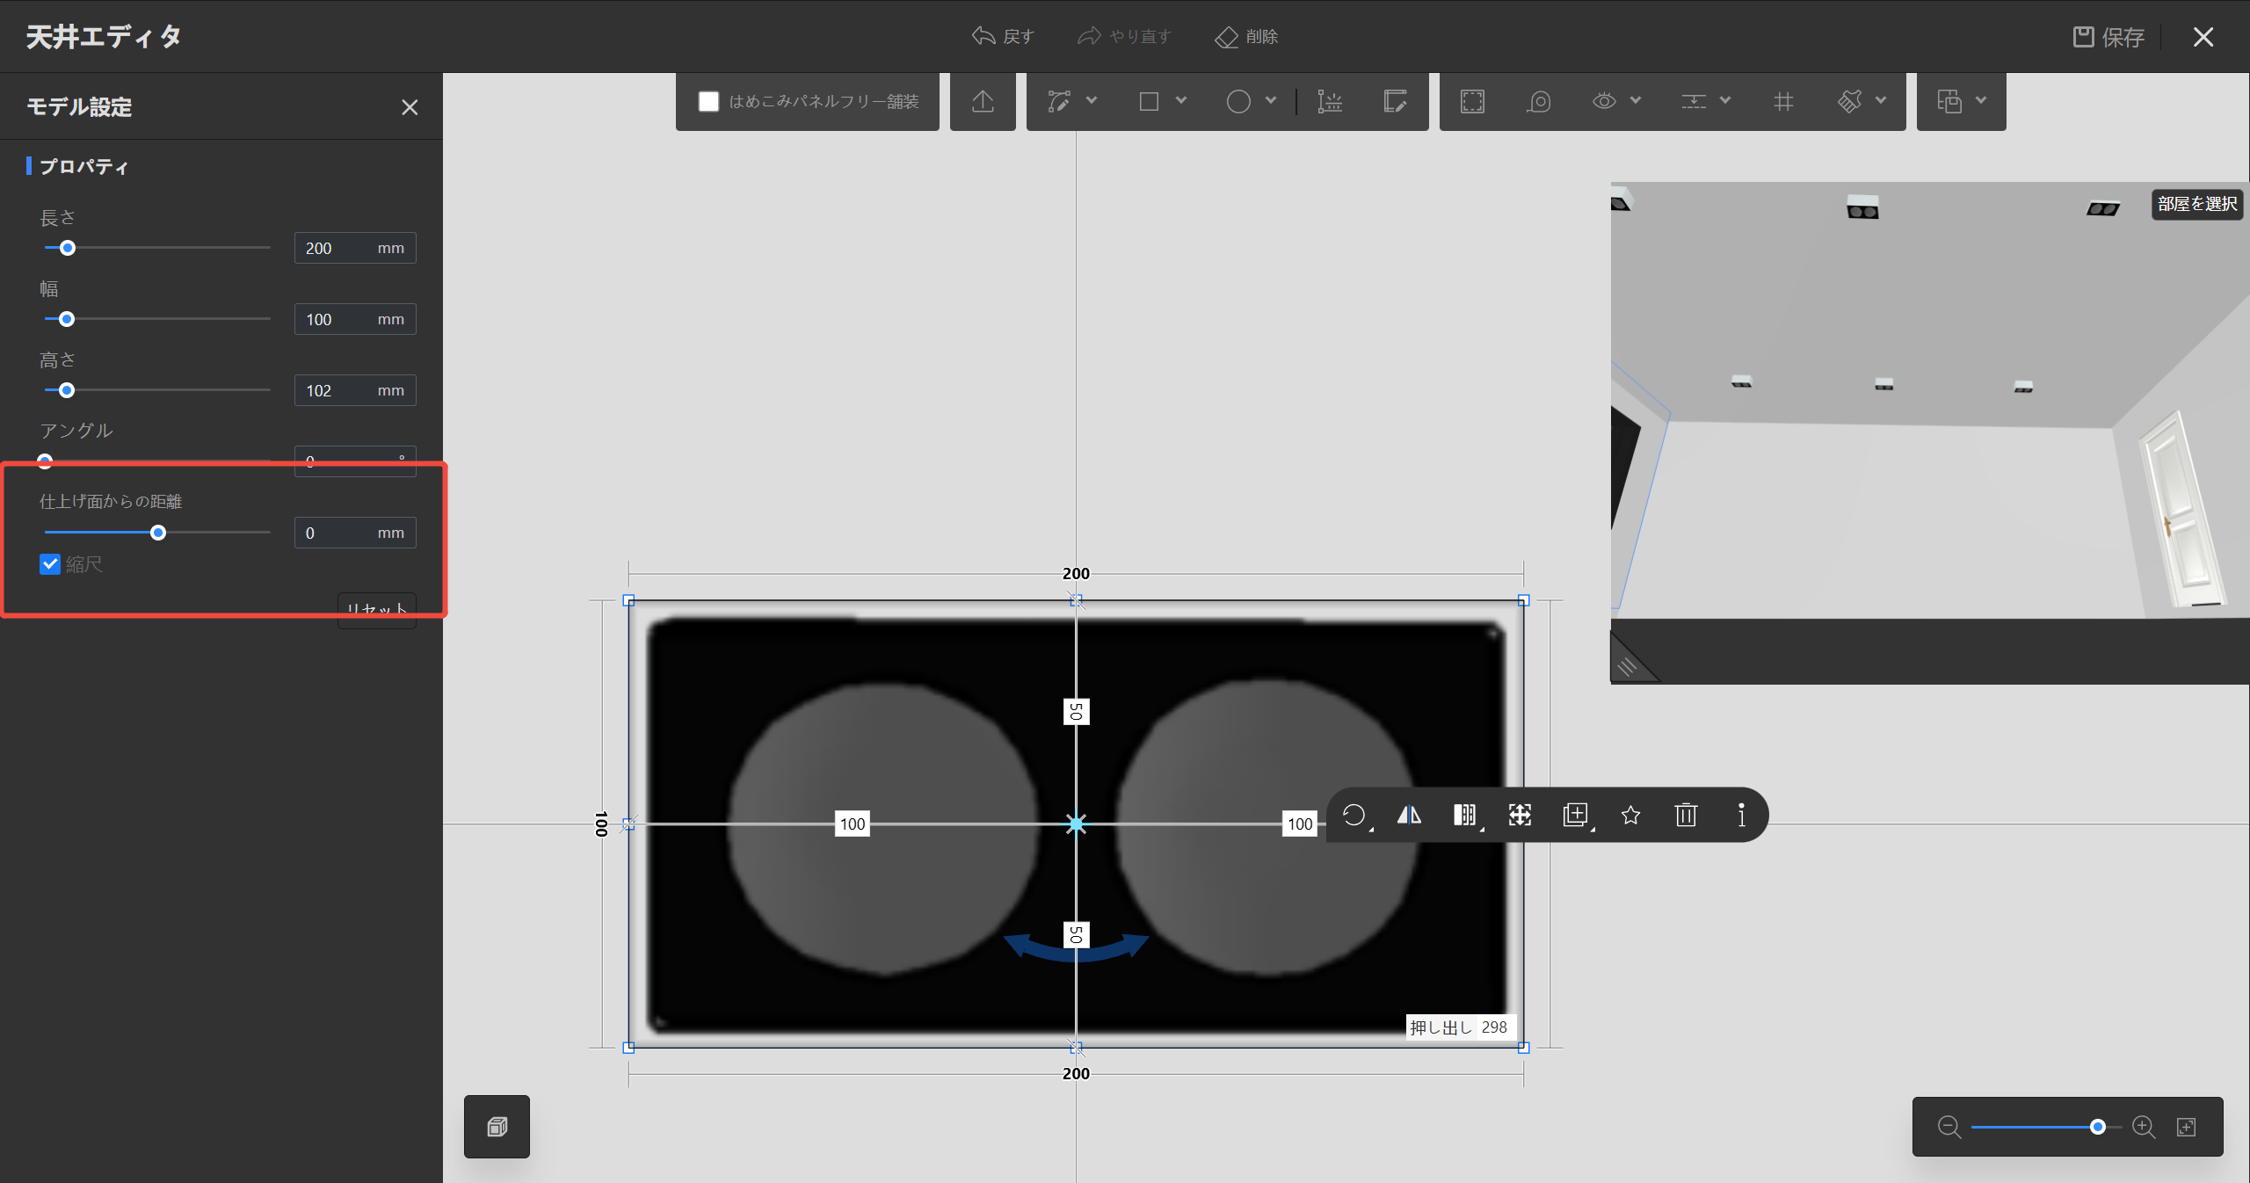Click the rotate icon in floating toolbar
2250x1183 pixels.
[x=1354, y=815]
